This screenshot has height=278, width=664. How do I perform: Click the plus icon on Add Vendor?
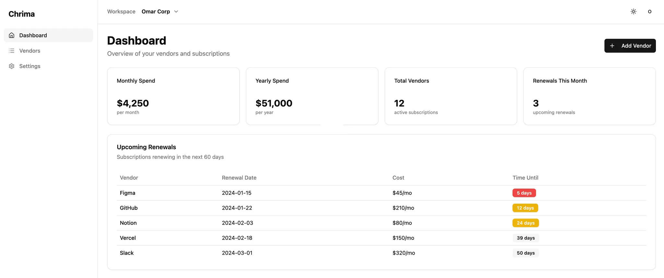612,46
